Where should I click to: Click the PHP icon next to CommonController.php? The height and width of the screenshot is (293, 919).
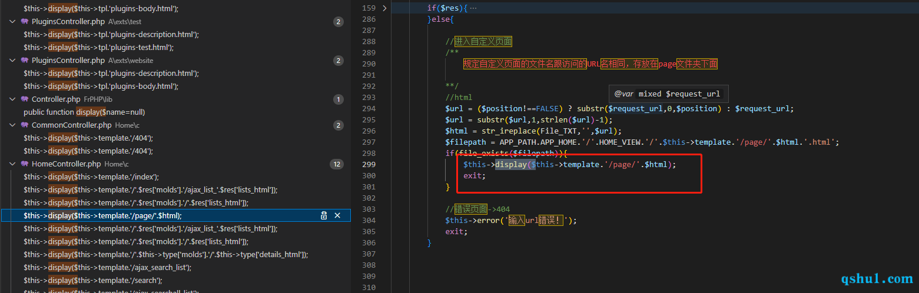click(x=25, y=125)
